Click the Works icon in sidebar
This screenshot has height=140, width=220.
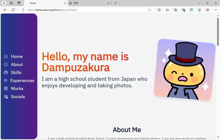point(6,88)
